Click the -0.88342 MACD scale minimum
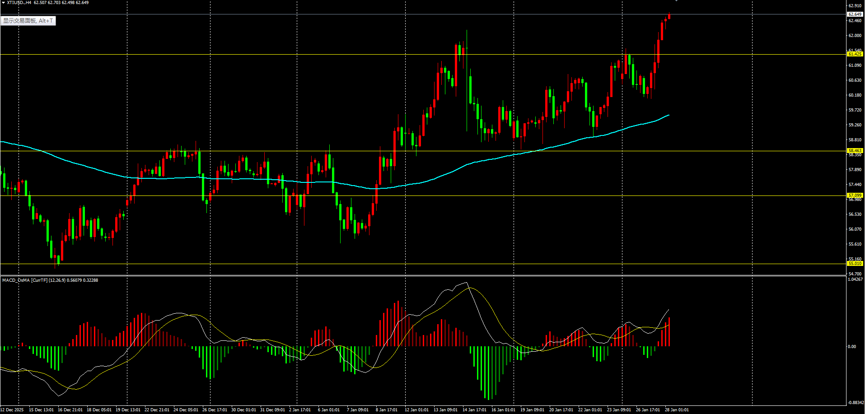The height and width of the screenshot is (414, 865). click(855, 402)
